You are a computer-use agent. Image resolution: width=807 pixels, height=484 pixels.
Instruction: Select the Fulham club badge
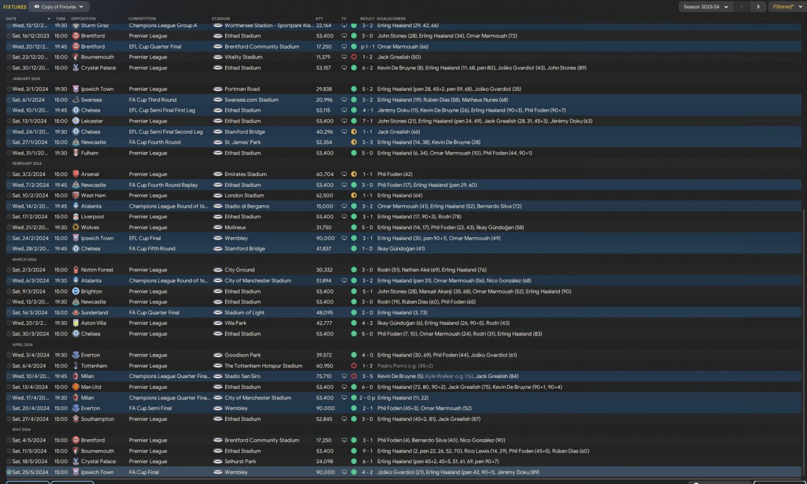[x=76, y=153]
